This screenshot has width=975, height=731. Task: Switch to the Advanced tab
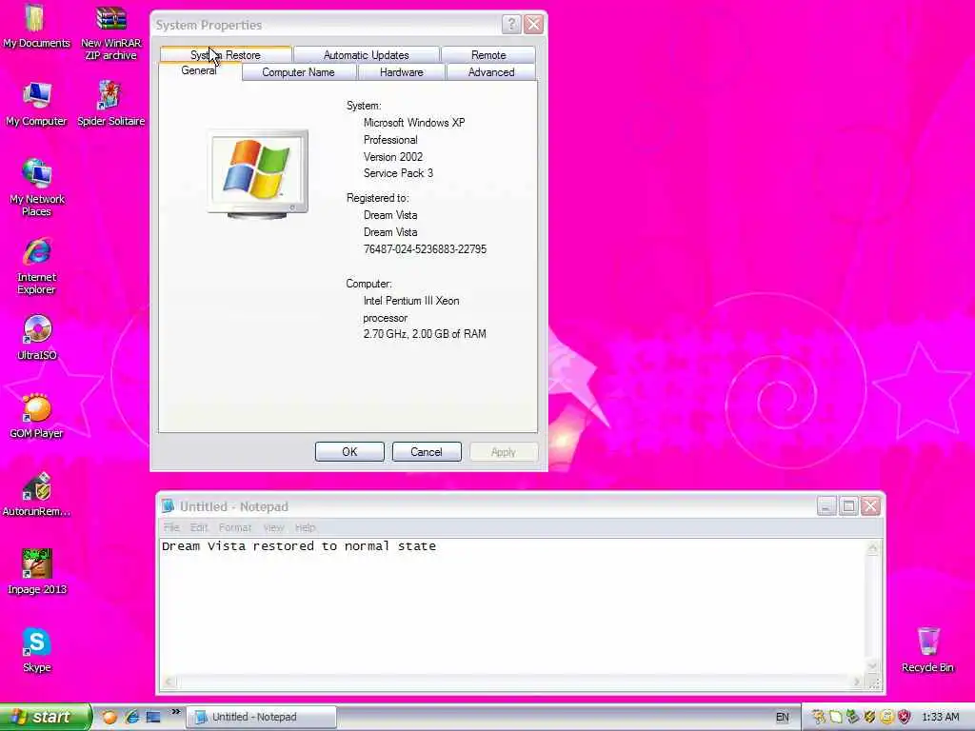pos(491,72)
